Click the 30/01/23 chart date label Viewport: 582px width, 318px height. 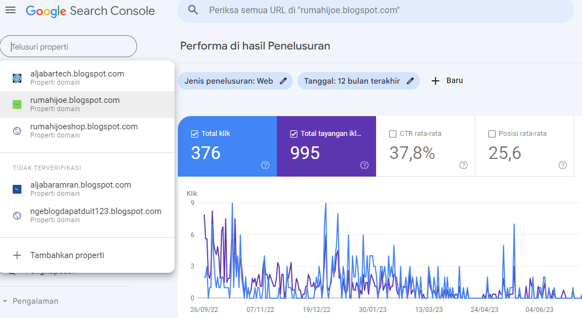[373, 310]
